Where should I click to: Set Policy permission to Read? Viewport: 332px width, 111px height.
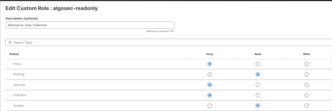pyautogui.click(x=258, y=64)
